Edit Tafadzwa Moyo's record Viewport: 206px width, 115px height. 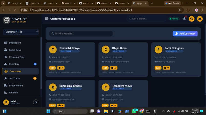click(105, 105)
